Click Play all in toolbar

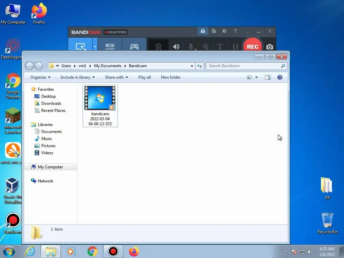(x=144, y=77)
